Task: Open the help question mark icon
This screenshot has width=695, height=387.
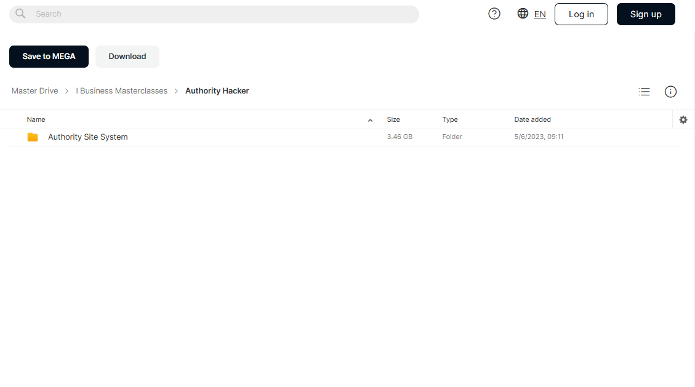Action: click(x=494, y=14)
